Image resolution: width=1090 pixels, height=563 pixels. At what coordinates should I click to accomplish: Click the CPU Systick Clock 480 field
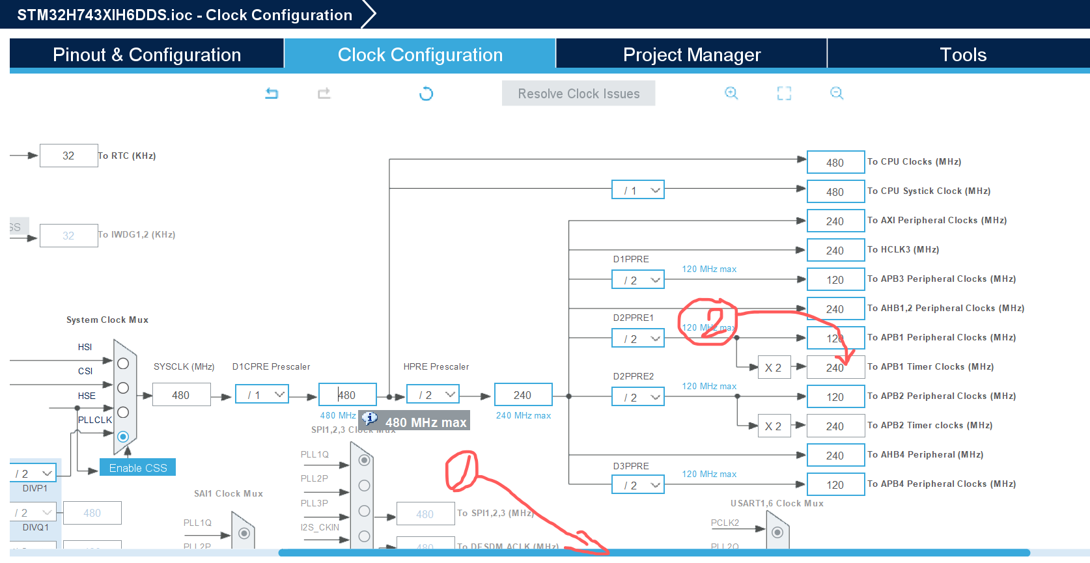coord(835,192)
